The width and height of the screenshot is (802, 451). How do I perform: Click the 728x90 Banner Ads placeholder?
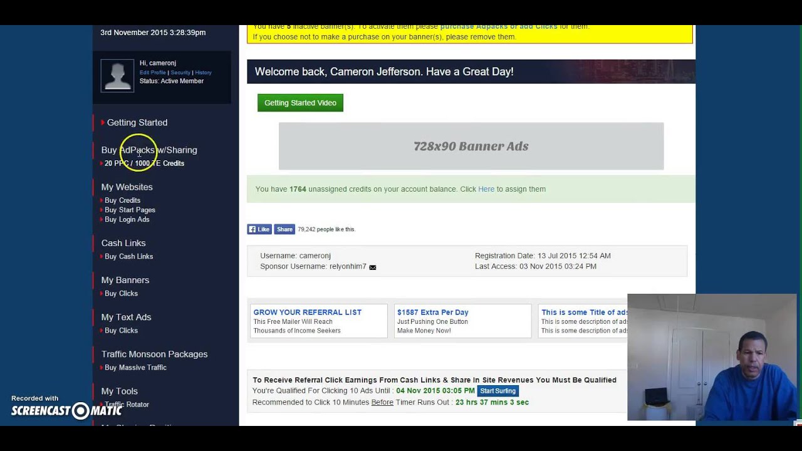(x=471, y=146)
